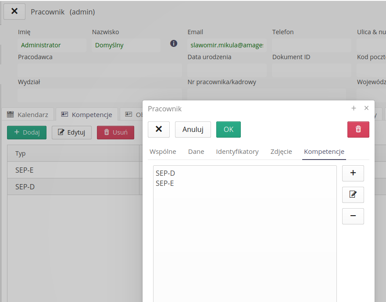Select SEP-D in the competency list
Screen dimensions: 386x302
(x=165, y=174)
